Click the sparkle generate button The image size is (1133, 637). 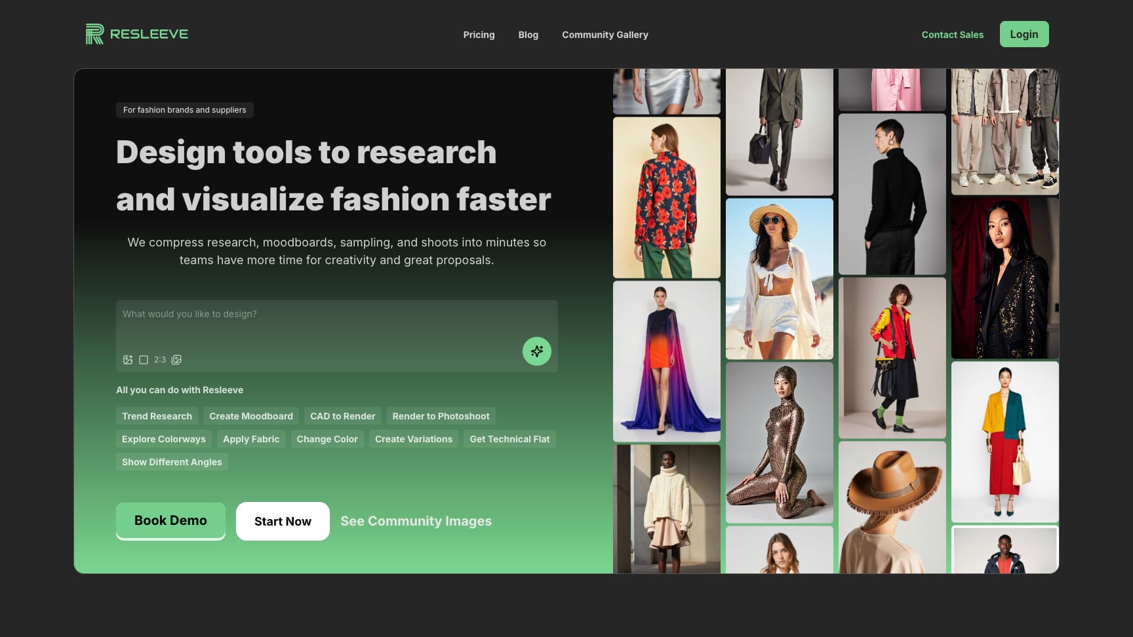click(536, 351)
